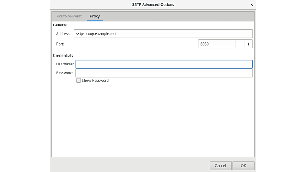The height and width of the screenshot is (172, 306).
Task: Confirm settings with the OK button
Action: click(243, 165)
